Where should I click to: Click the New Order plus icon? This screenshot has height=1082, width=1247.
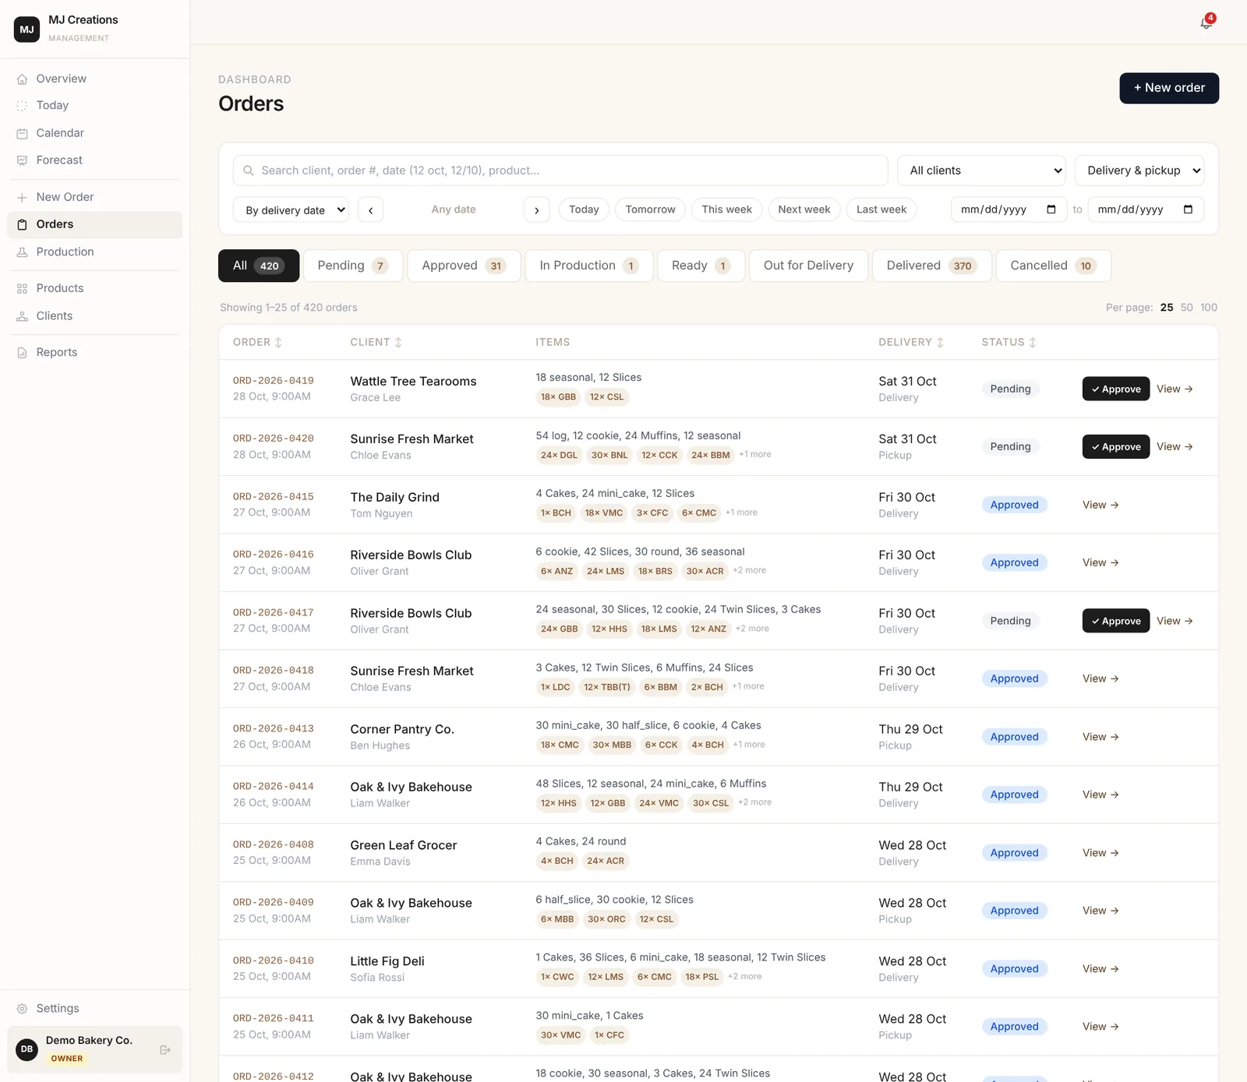[x=22, y=197]
